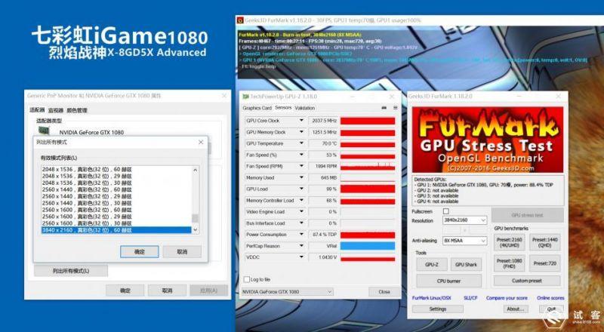Open the Online scores link

pos(550,298)
